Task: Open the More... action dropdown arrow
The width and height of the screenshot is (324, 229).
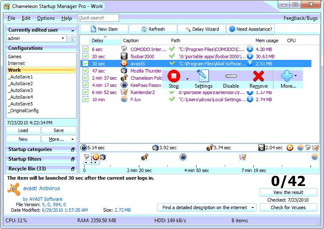Action: click(x=296, y=76)
